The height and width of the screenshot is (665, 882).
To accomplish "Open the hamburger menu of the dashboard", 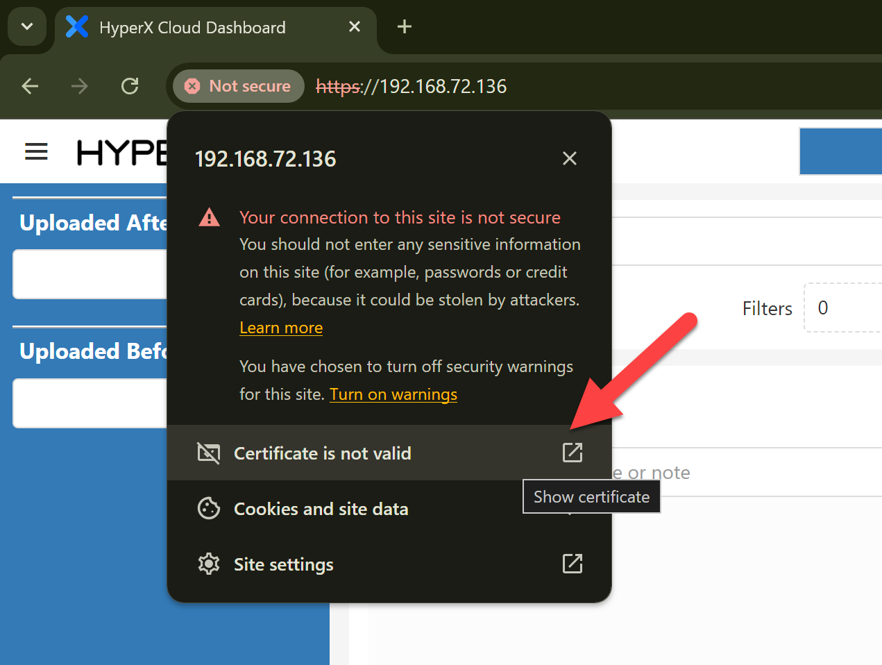I will click(36, 151).
